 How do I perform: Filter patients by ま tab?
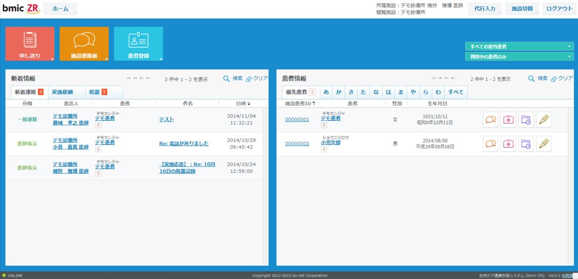tap(401, 92)
